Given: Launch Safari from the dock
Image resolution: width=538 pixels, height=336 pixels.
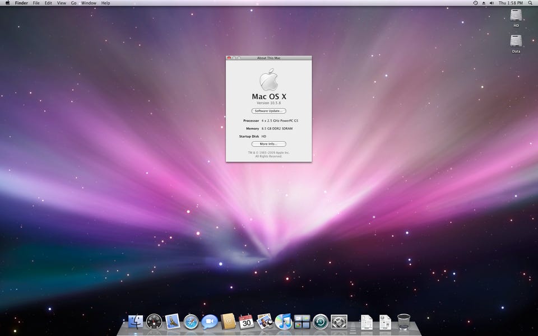Looking at the screenshot, I should pyautogui.click(x=191, y=321).
